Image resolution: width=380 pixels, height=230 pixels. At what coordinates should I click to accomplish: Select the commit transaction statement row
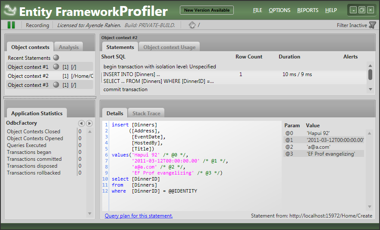click(234, 89)
